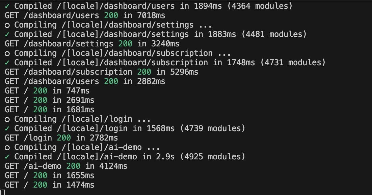Image resolution: width=372 pixels, height=195 pixels.
Task: Click the /ai-demo path in GET line
Action: (43, 166)
